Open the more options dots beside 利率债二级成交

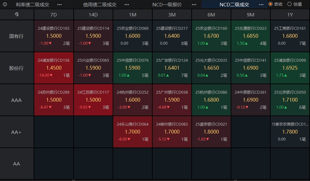59,4
